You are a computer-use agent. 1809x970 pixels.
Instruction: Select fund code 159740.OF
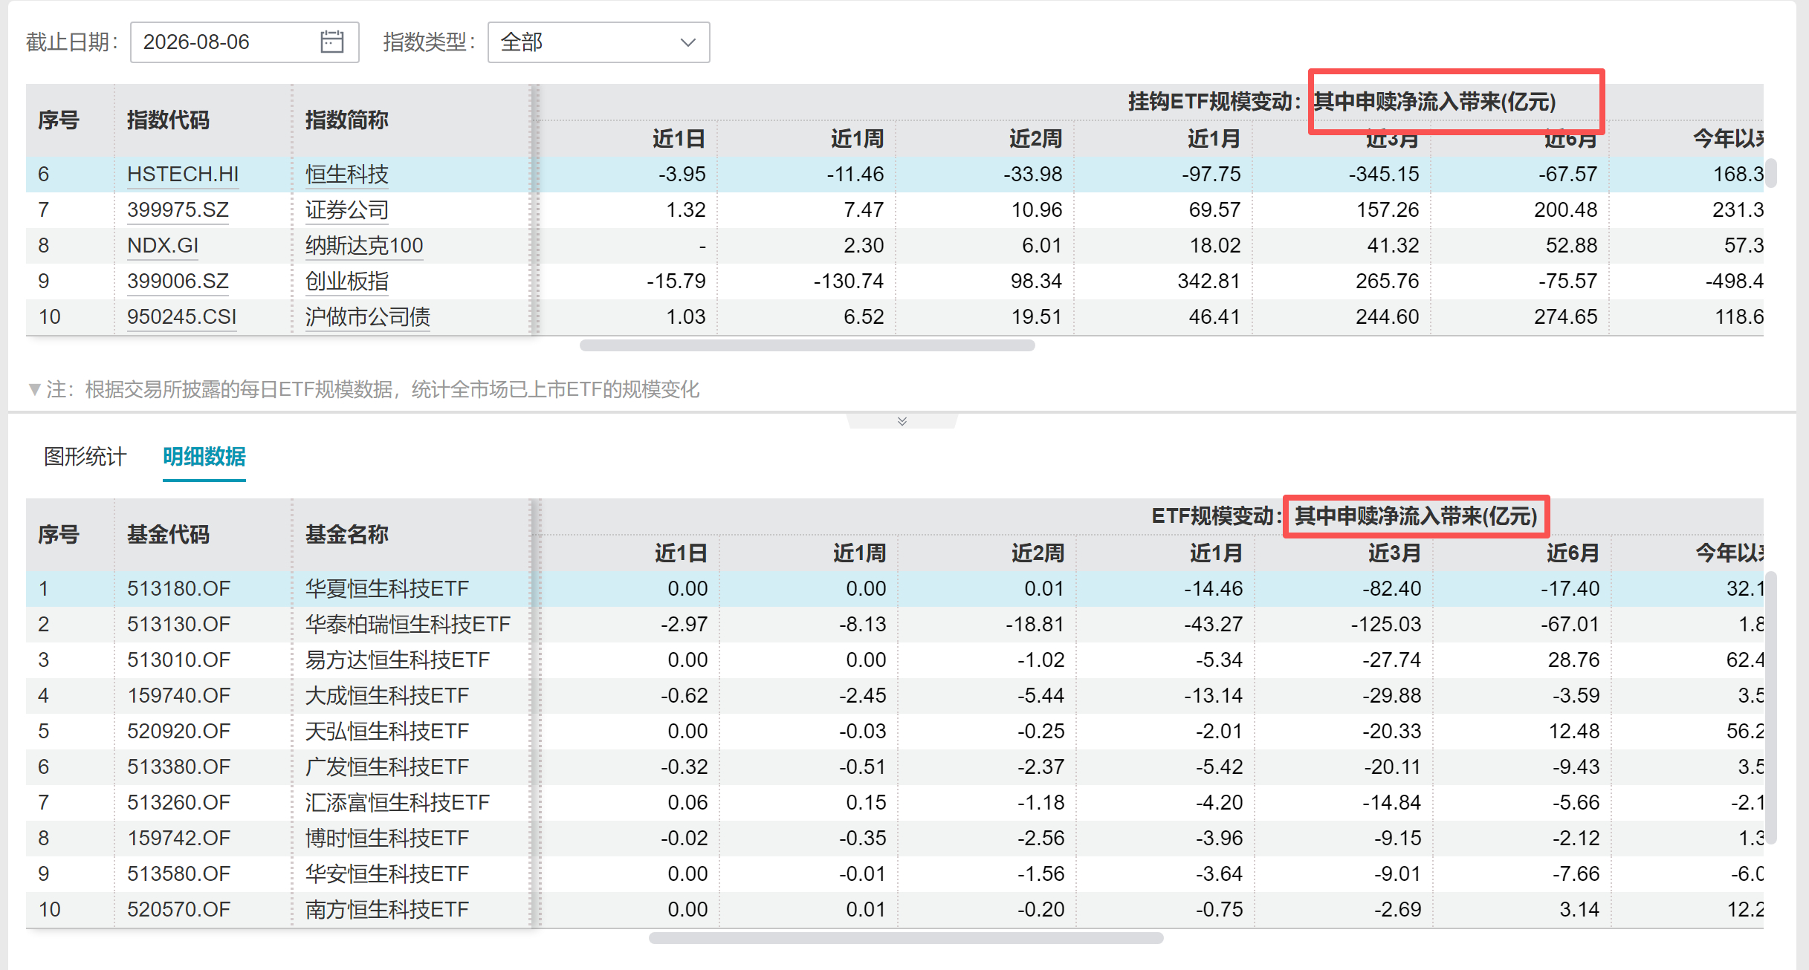pos(179,695)
